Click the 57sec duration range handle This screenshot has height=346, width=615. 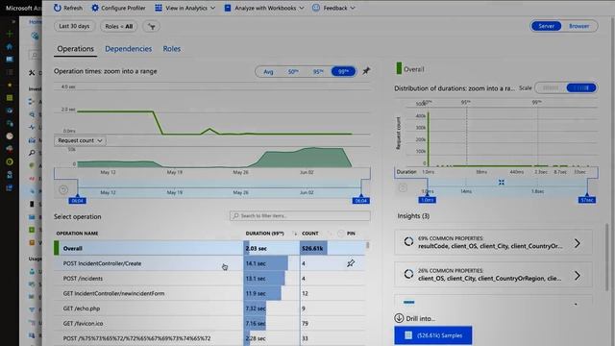pos(587,200)
